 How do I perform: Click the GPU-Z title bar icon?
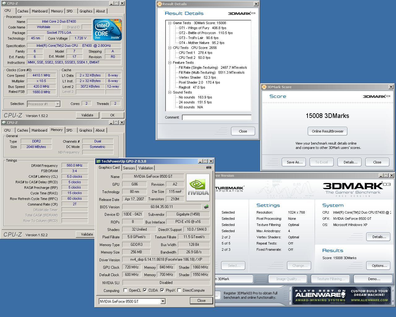(98, 161)
